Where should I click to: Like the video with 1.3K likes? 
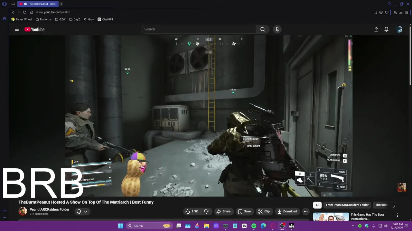click(192, 211)
